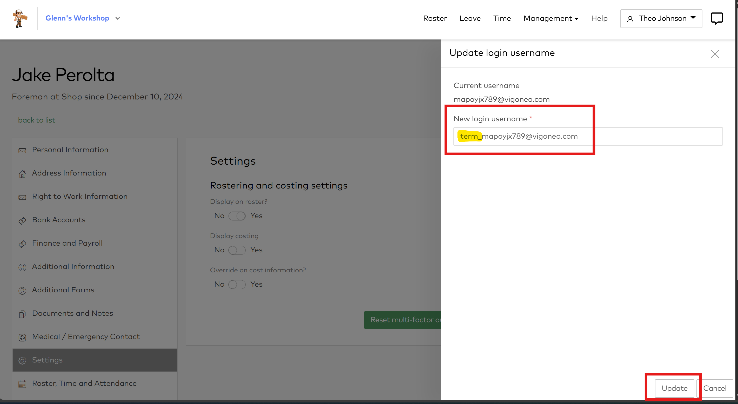Viewport: 738px width, 404px height.
Task: Open the Leave menu item
Action: click(470, 18)
